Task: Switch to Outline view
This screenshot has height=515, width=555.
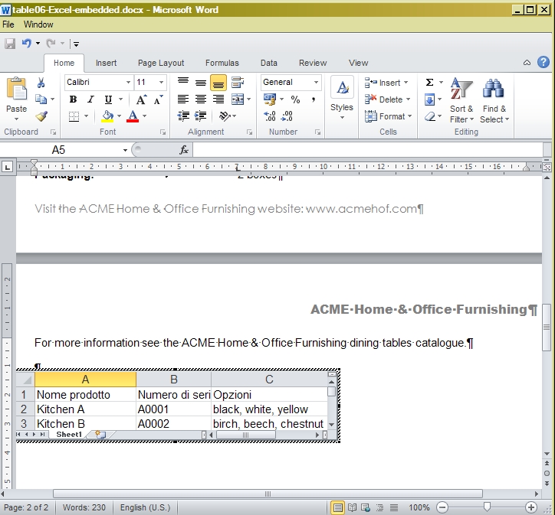Action: [x=379, y=507]
